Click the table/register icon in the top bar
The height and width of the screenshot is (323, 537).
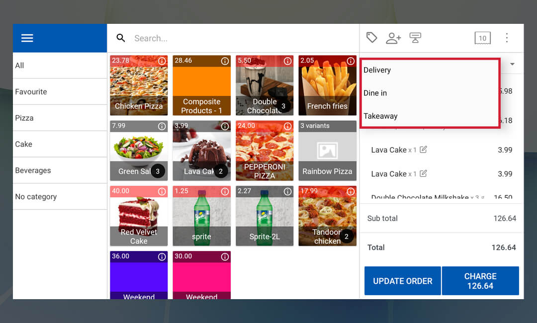[x=415, y=38]
